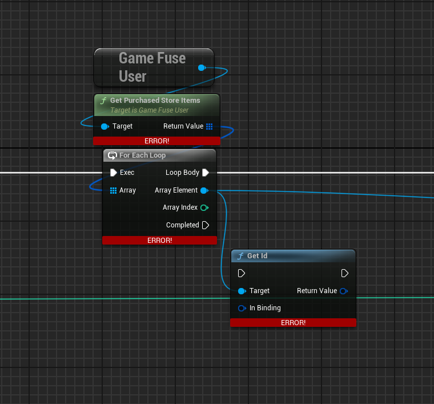Click the Target pin on Get Purchased Store Items
Viewport: 434px width, 404px height.
click(x=105, y=126)
